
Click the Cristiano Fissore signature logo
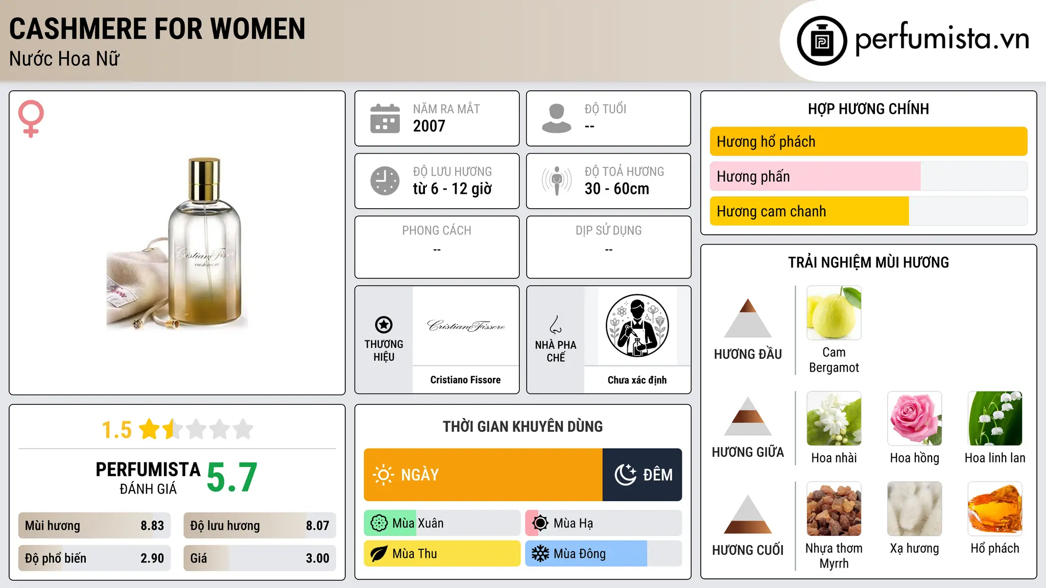(x=466, y=326)
